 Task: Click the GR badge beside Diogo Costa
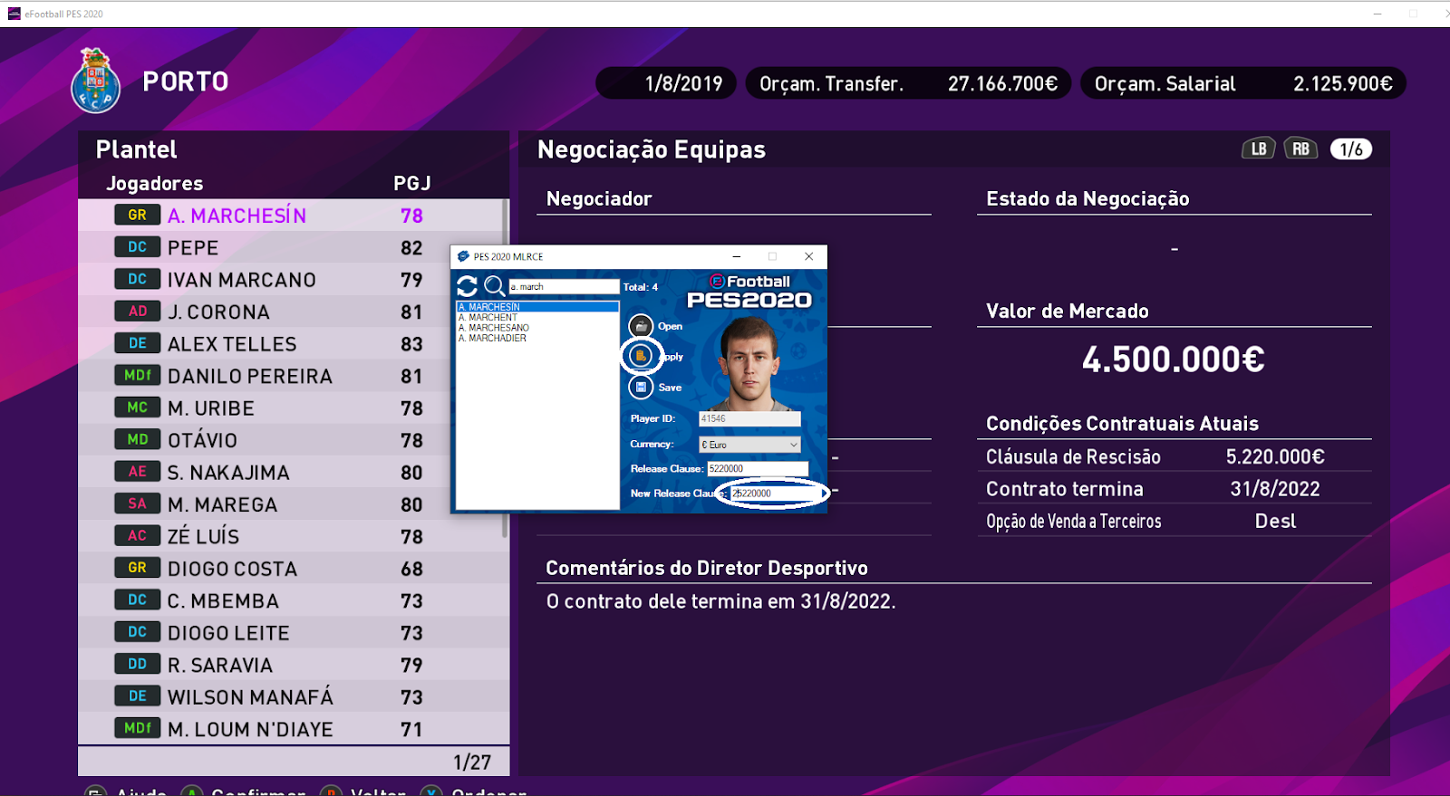point(138,567)
